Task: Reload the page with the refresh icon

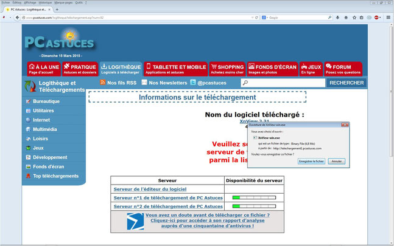Action: click(256, 18)
